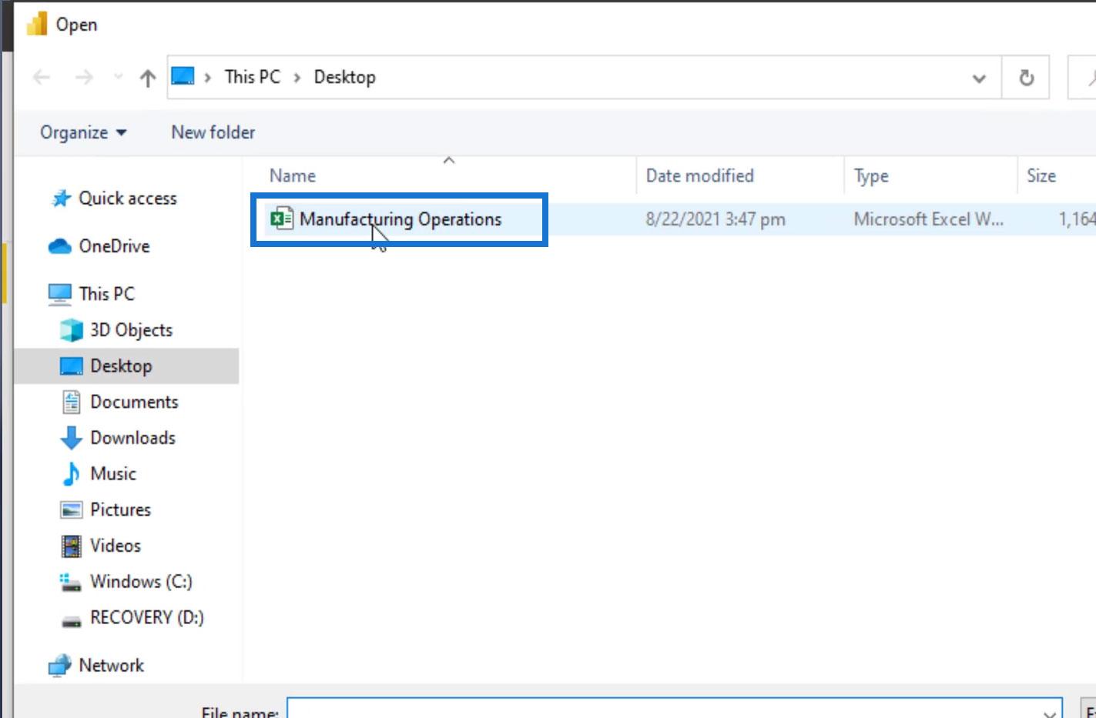
Task: Open the Music folder
Action: [113, 474]
